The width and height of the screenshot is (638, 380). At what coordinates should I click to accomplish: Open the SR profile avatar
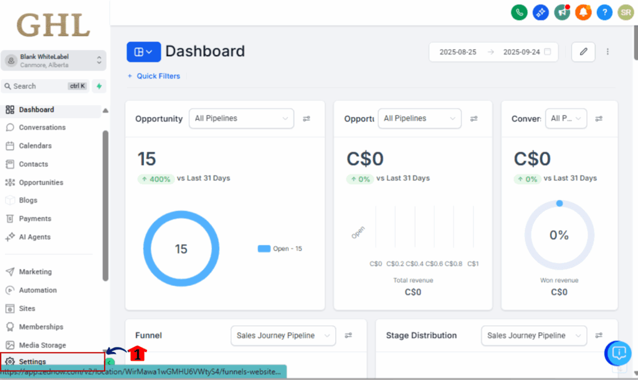[x=626, y=12]
